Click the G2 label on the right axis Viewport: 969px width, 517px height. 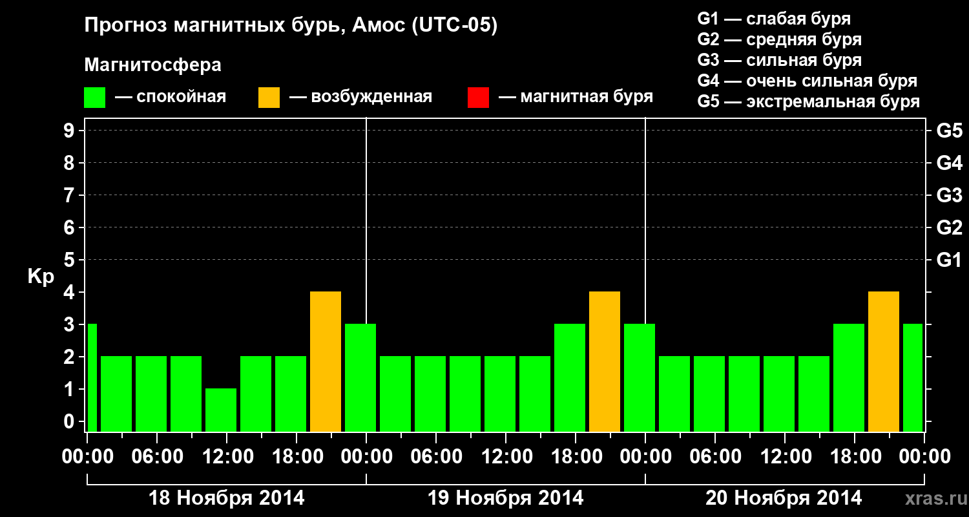[949, 227]
